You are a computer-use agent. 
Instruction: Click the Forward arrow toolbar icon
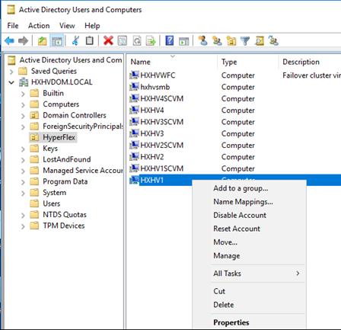pos(24,40)
